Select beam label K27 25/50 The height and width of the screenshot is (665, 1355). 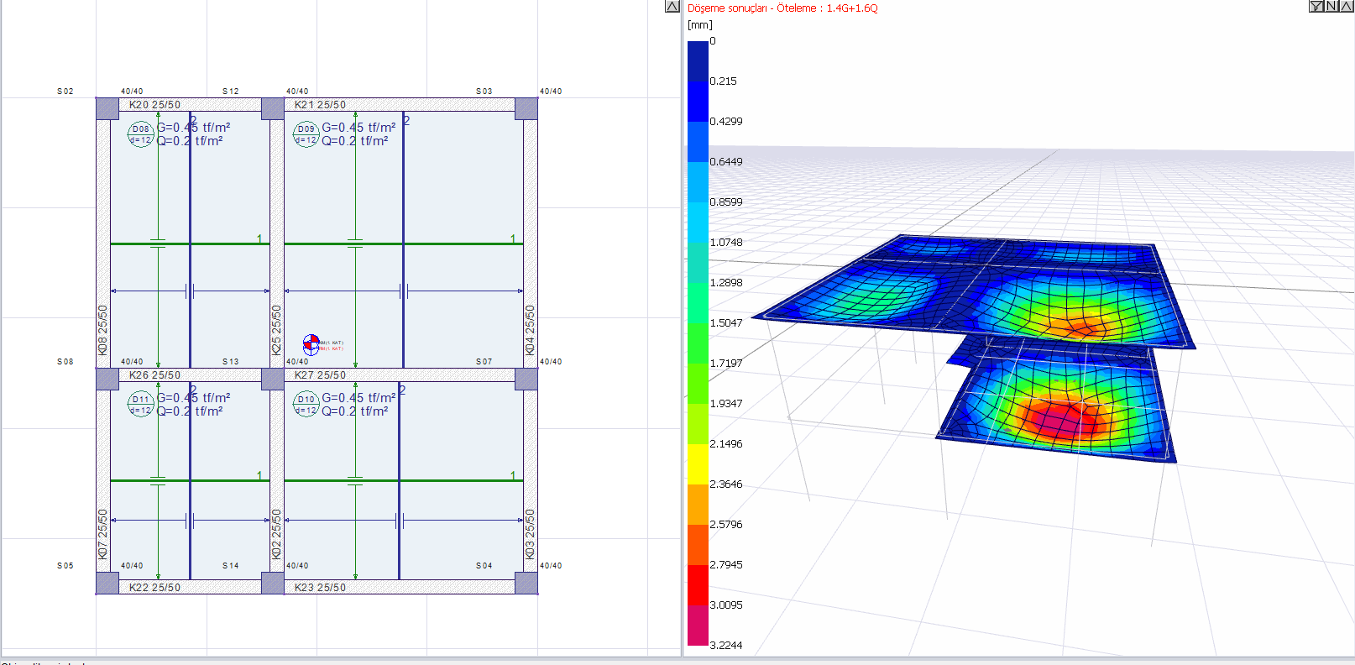pos(320,375)
